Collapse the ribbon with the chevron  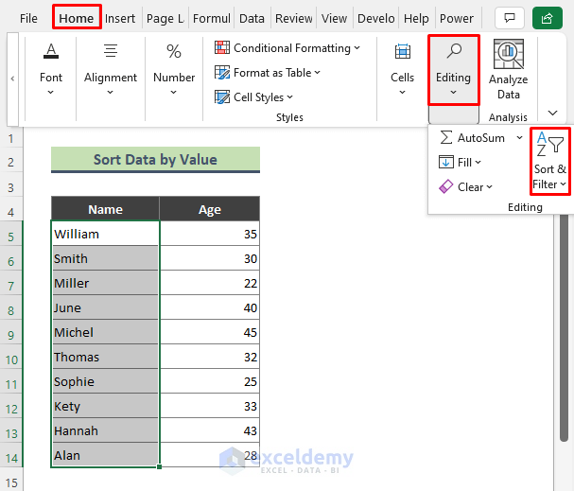click(553, 113)
